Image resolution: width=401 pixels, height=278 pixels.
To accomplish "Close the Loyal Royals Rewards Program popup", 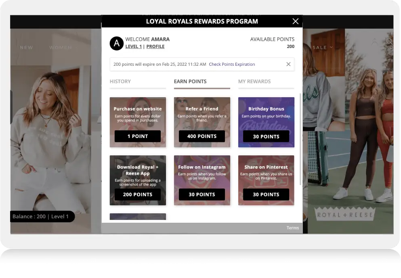I will pos(295,21).
